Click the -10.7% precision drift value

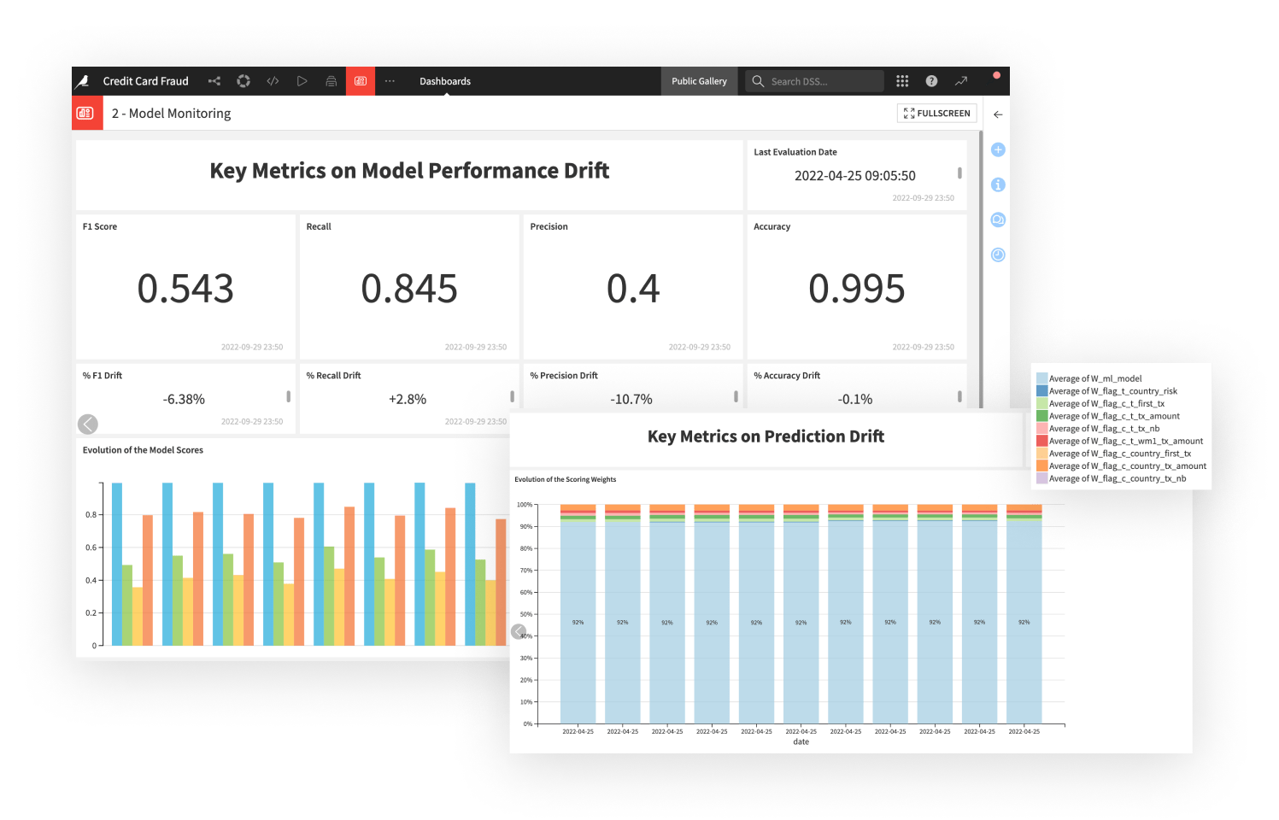pos(631,399)
